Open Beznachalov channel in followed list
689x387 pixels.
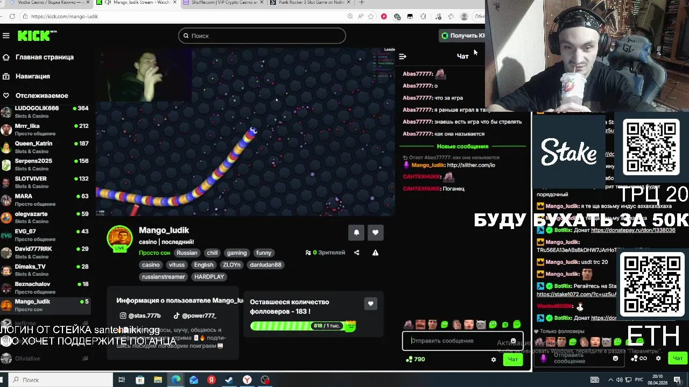click(45, 288)
